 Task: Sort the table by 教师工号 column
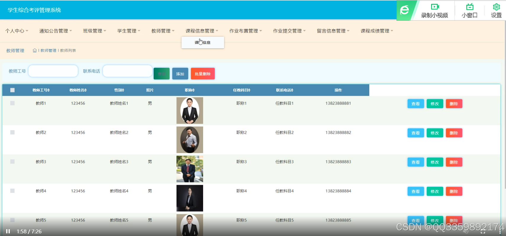coord(41,90)
